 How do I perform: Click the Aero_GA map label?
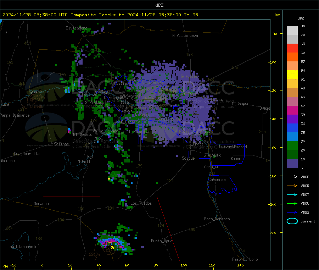tap(212, 167)
